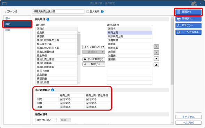Image resolution: width=205 pixels, height=128 pixels.
Task: Click the 選択(S) button
Action: (x=94, y=52)
